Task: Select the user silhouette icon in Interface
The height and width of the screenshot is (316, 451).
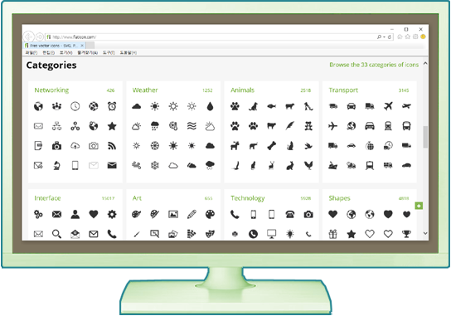Action: tap(75, 215)
